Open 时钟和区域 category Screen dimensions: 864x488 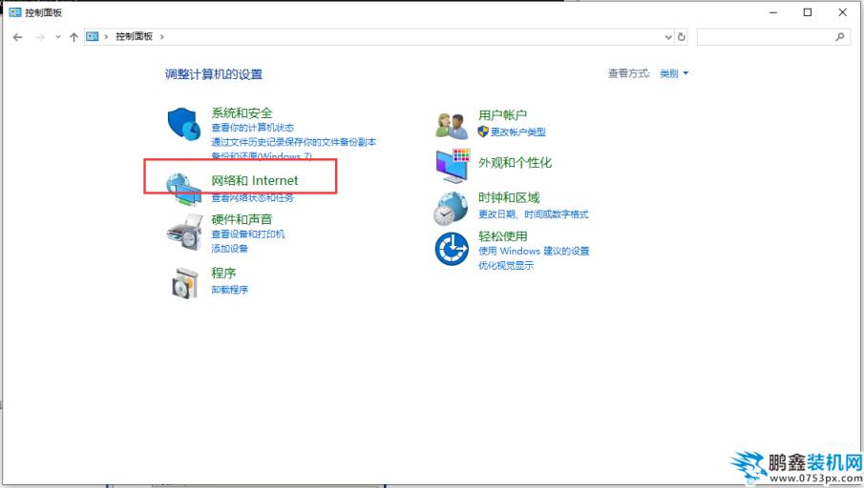pos(509,197)
